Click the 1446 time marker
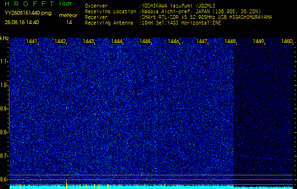The image size is (297, 189). click(x=173, y=41)
